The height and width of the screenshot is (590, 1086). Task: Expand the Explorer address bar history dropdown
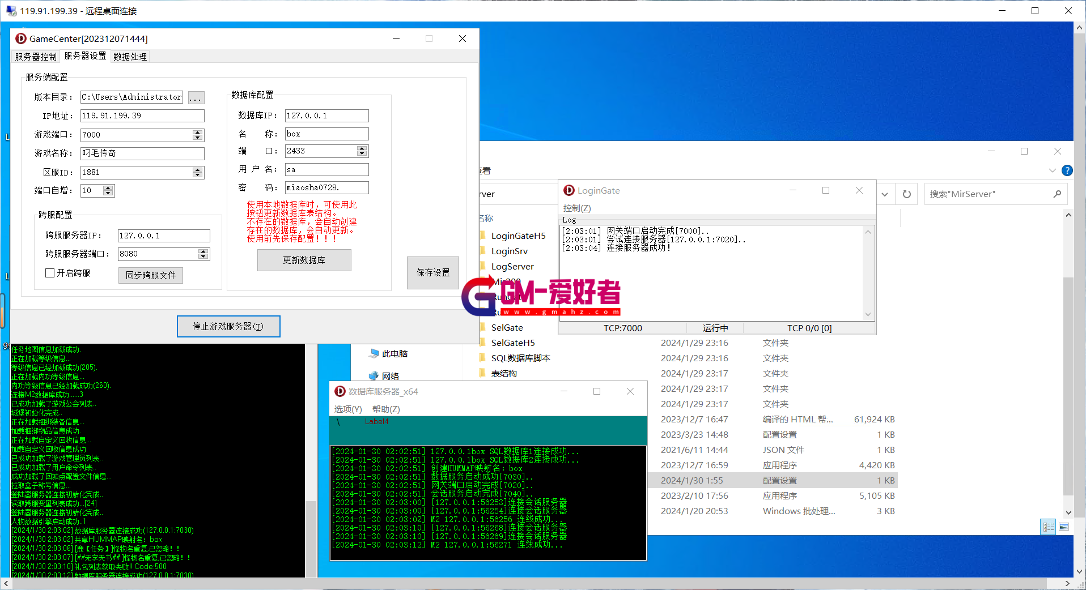885,194
